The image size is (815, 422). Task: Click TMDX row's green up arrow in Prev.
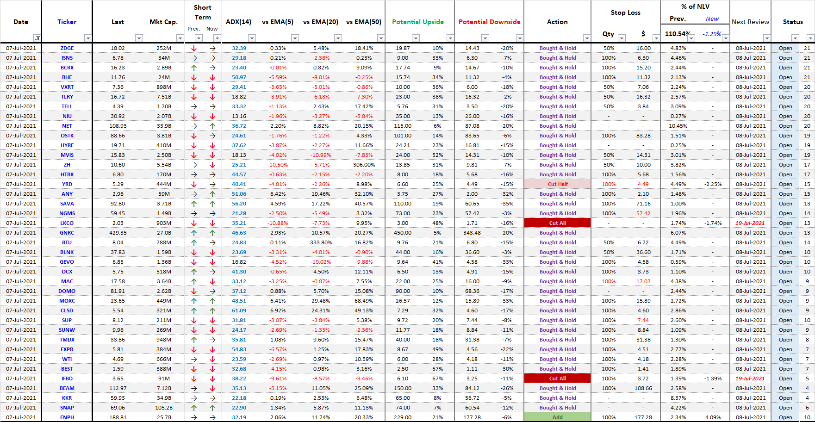[194, 340]
